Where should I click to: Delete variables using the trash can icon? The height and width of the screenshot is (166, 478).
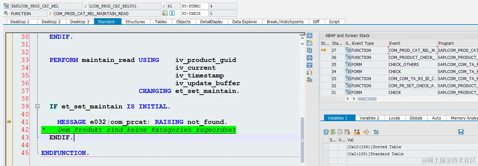pos(326,132)
